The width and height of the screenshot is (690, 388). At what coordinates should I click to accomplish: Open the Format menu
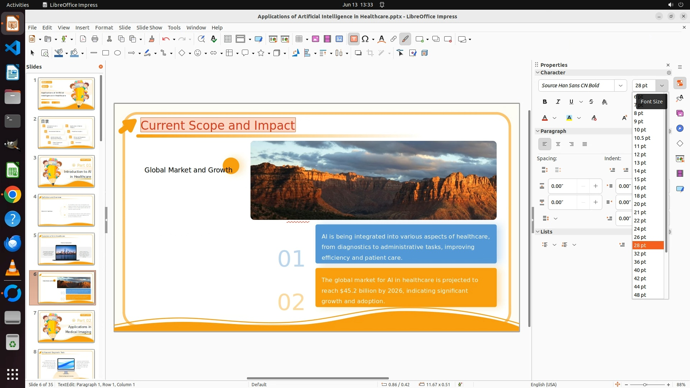click(x=104, y=28)
